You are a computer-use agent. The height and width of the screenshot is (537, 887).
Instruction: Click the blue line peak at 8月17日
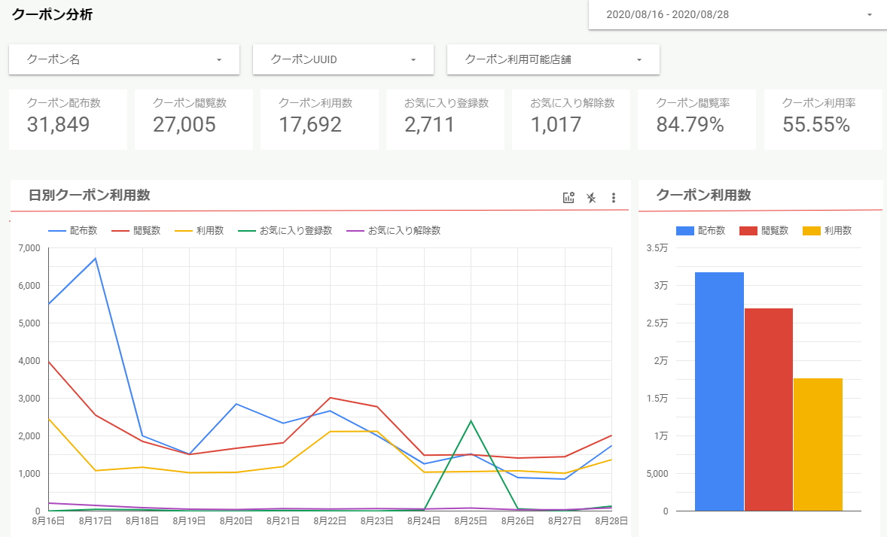pos(96,258)
